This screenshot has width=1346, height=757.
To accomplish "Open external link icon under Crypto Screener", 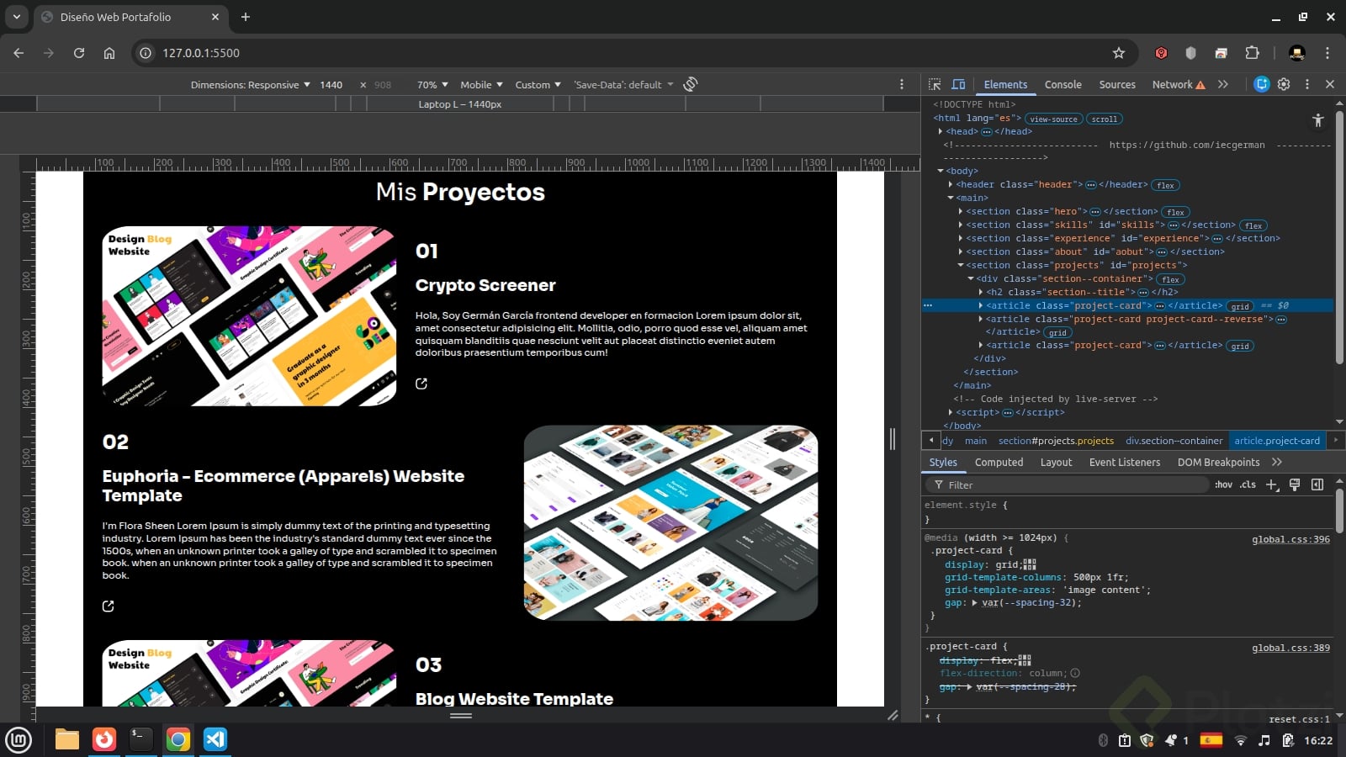I will click(x=421, y=384).
